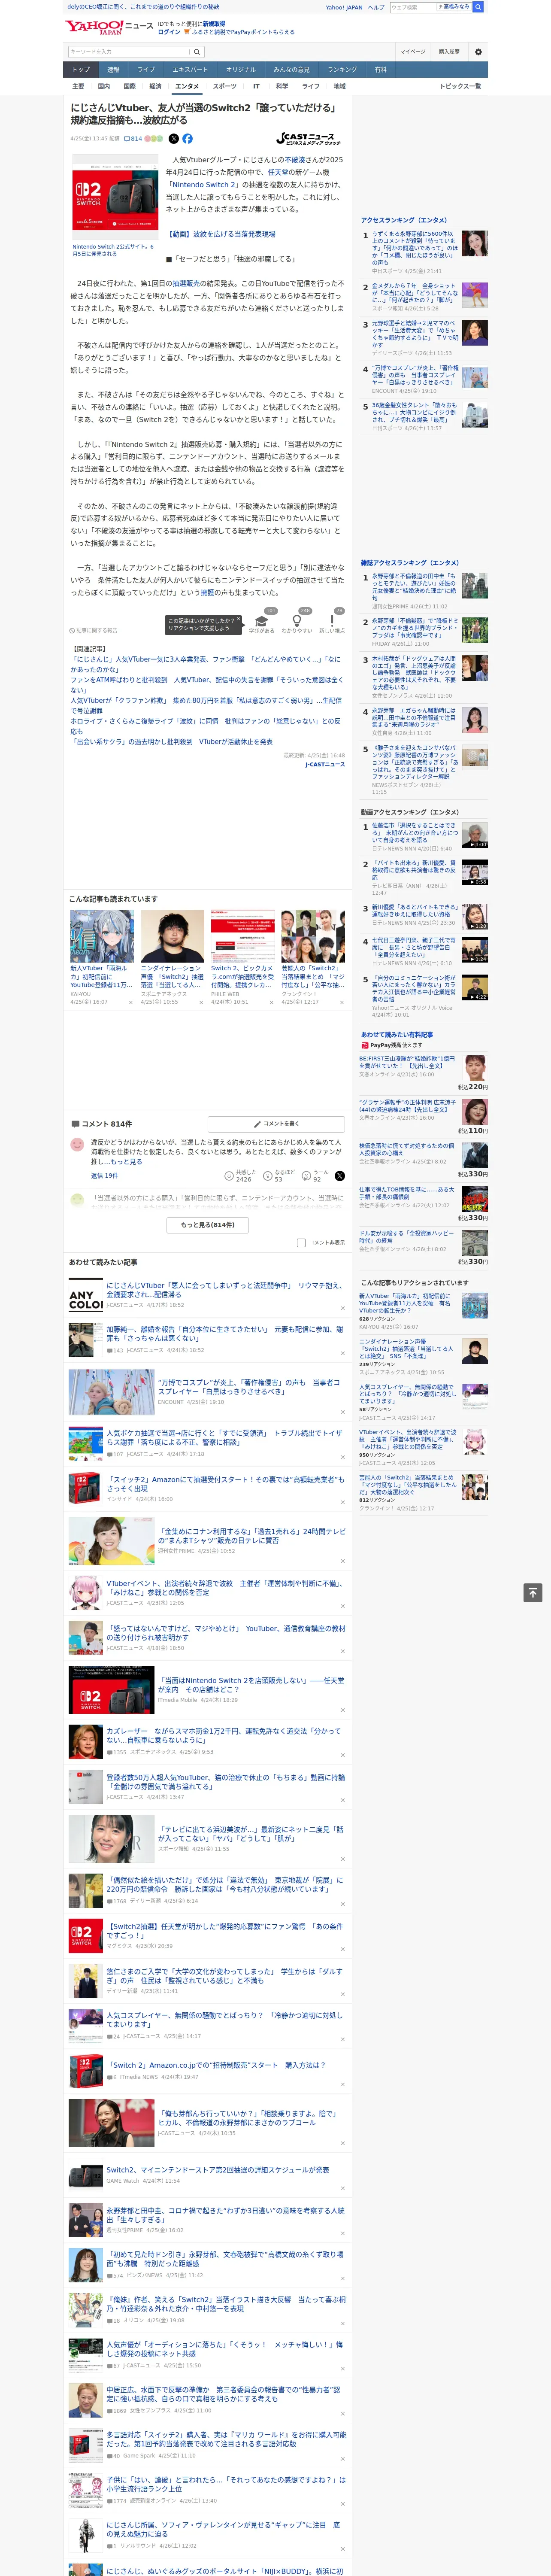
Task: Select the トップ navigation tab
Action: pyautogui.click(x=81, y=70)
